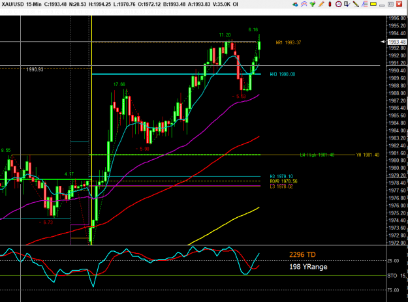
Task: Open the clock timeframe icon
Action: [x=338, y=4]
